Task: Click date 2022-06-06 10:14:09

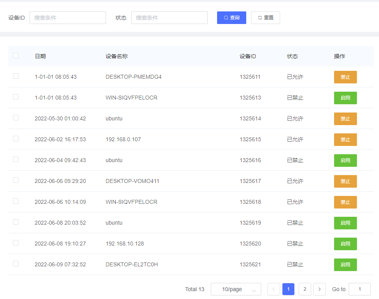Action: [x=60, y=202]
